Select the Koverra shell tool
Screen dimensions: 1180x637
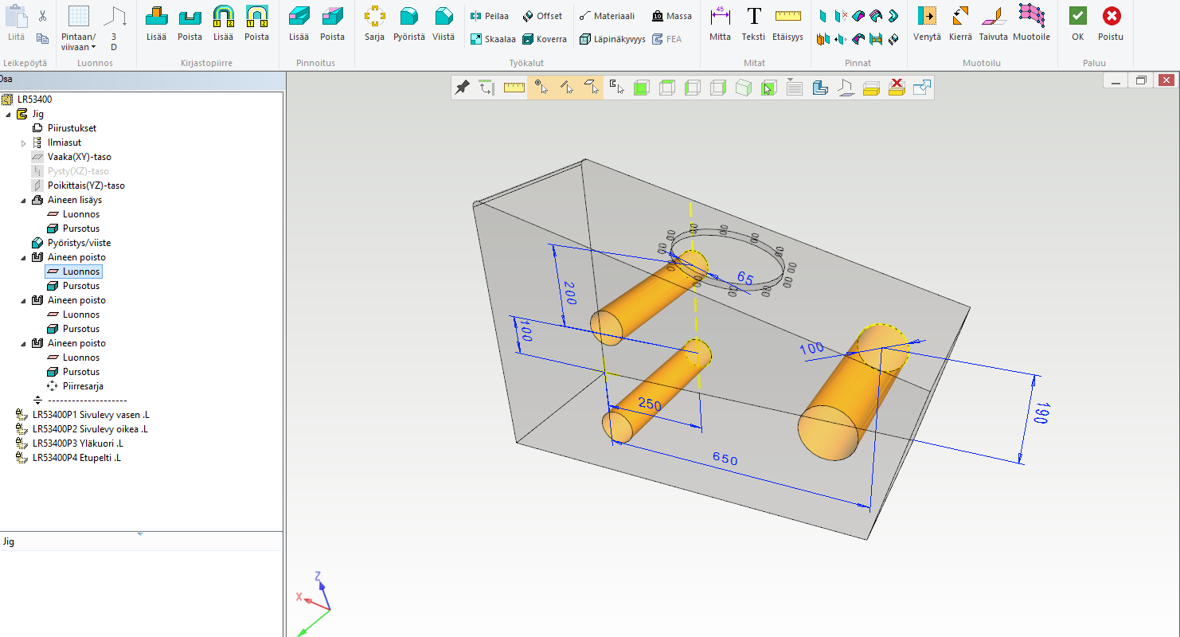(x=545, y=39)
